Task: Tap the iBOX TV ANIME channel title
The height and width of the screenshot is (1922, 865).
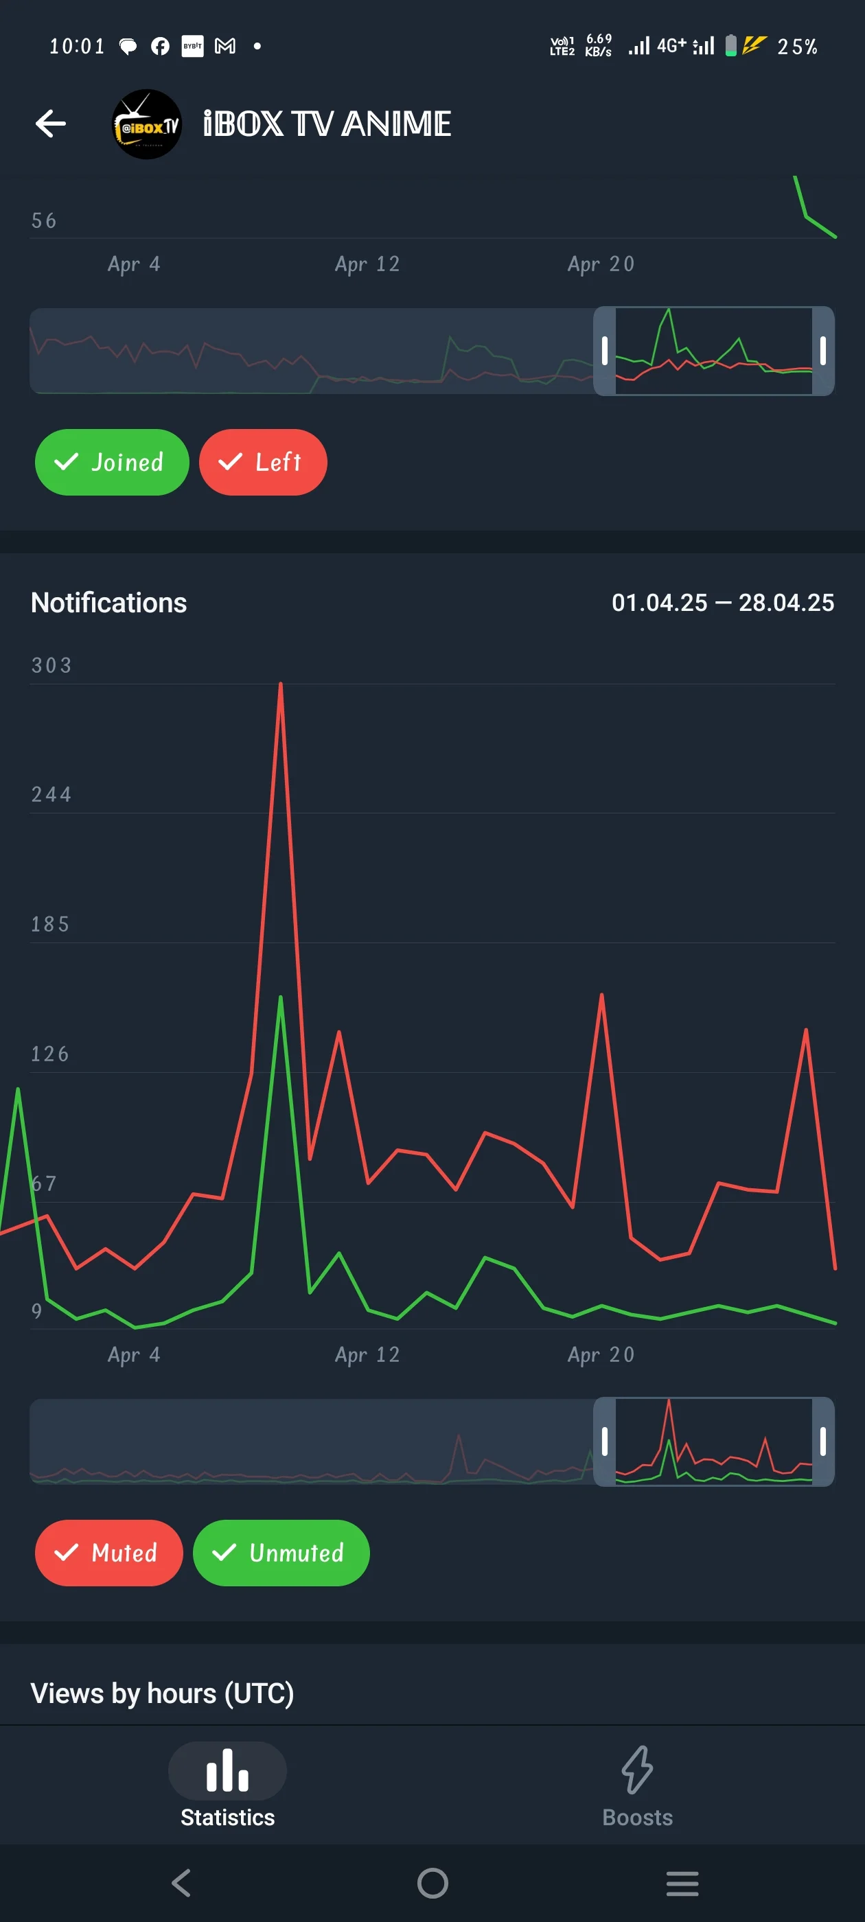Action: click(327, 124)
